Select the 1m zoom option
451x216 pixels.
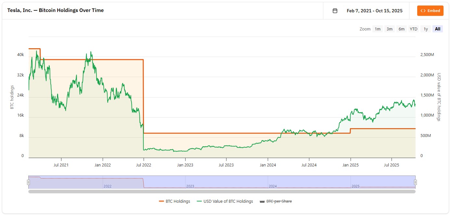tap(378, 29)
